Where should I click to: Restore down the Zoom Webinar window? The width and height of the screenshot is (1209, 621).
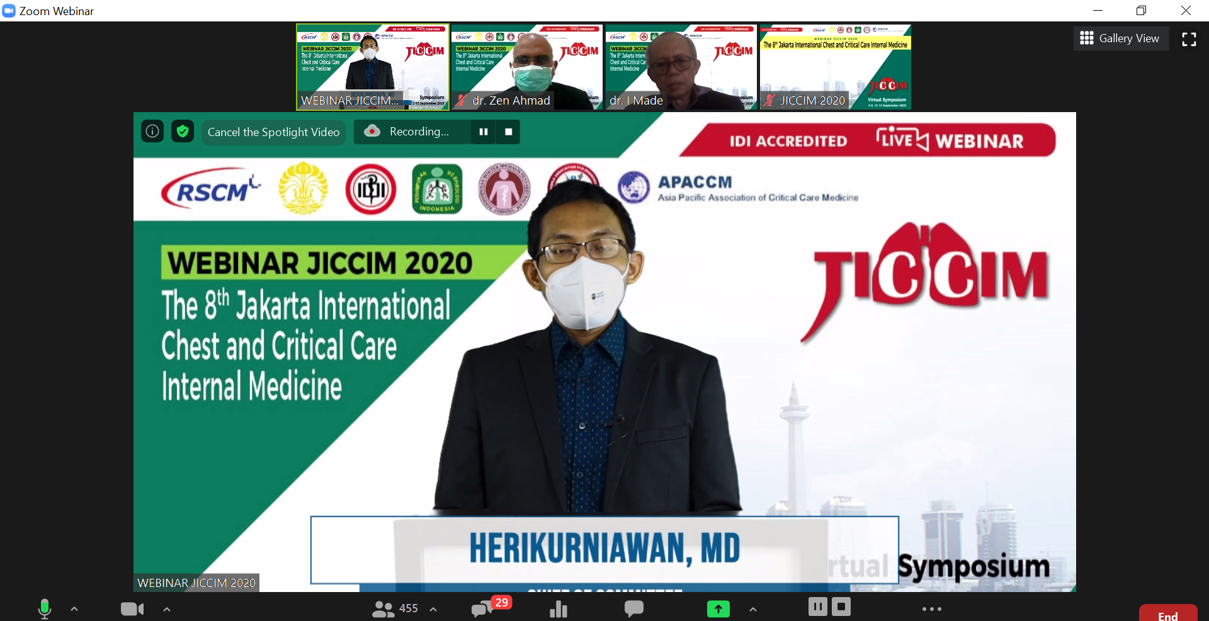(1141, 11)
